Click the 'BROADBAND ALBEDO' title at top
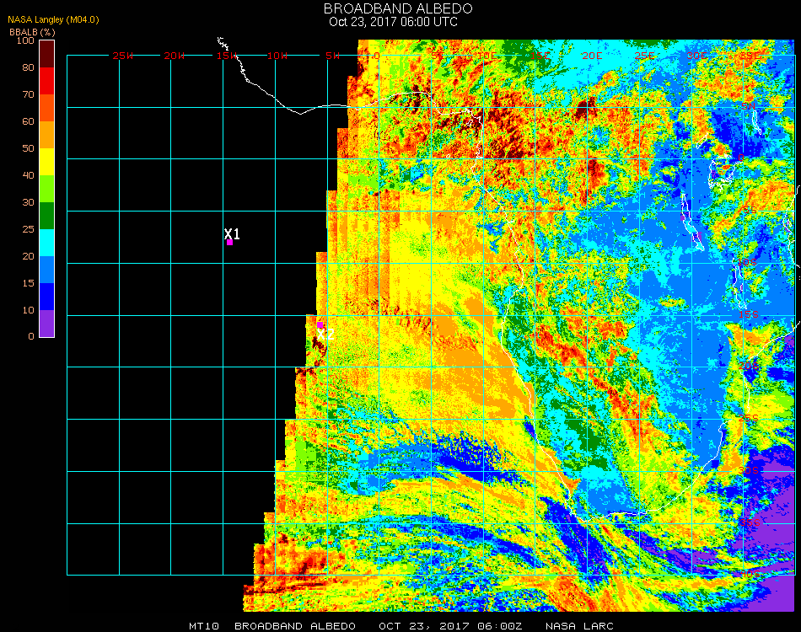 (398, 8)
